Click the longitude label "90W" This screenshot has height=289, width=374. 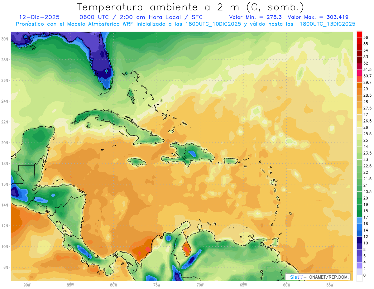coord(27,285)
